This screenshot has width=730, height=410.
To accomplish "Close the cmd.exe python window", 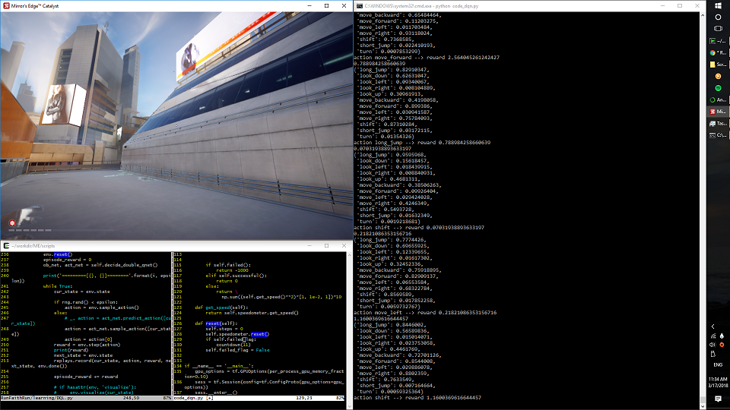I will (x=697, y=5).
